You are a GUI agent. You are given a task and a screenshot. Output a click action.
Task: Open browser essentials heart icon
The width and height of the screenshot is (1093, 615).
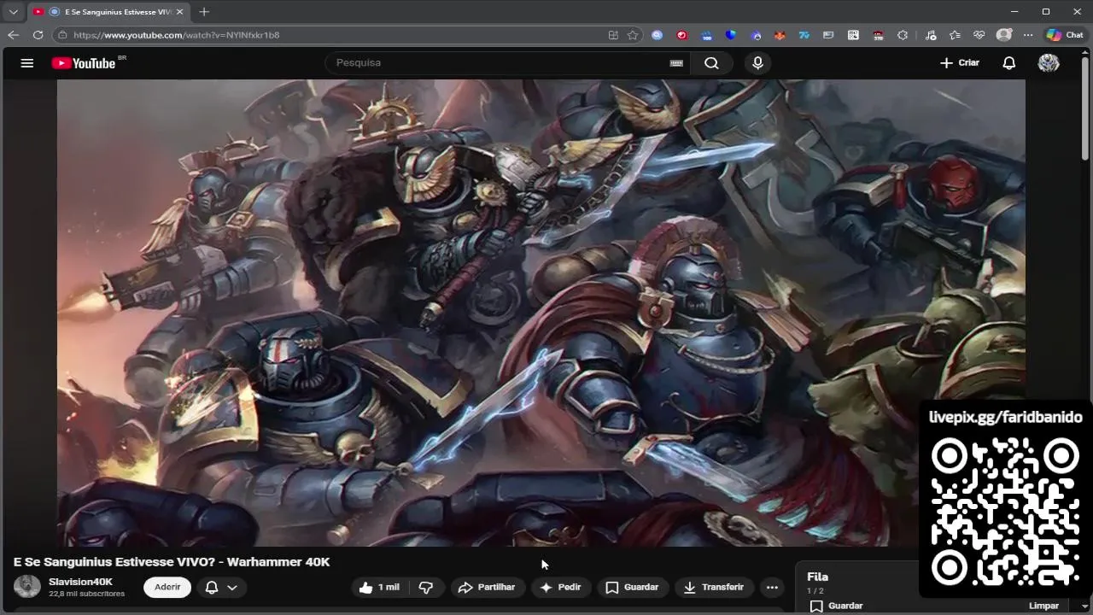(x=979, y=35)
